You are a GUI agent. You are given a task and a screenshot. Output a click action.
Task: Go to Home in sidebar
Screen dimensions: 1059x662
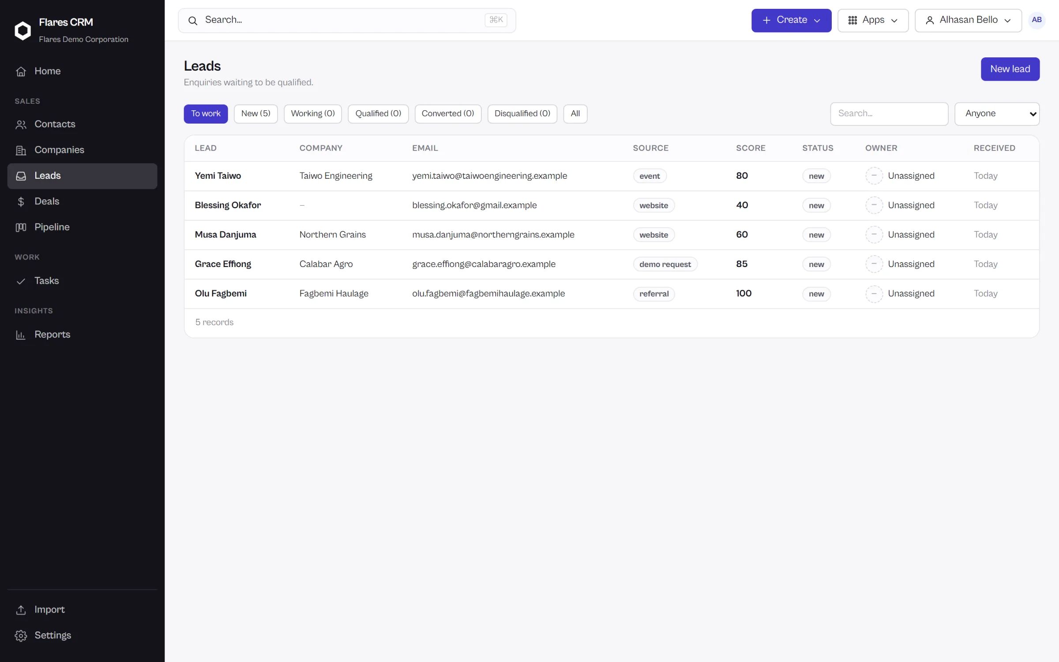click(82, 71)
